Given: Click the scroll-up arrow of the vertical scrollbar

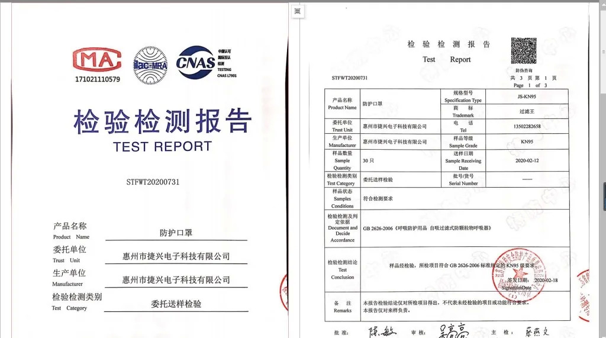Looking at the screenshot, I should tap(603, 4).
